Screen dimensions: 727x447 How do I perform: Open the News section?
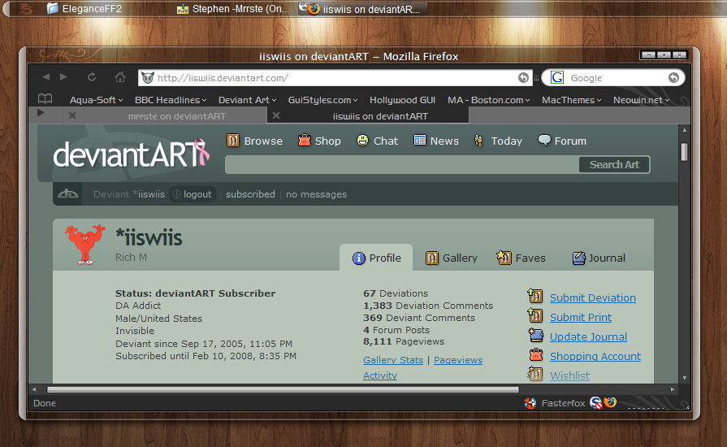(436, 141)
